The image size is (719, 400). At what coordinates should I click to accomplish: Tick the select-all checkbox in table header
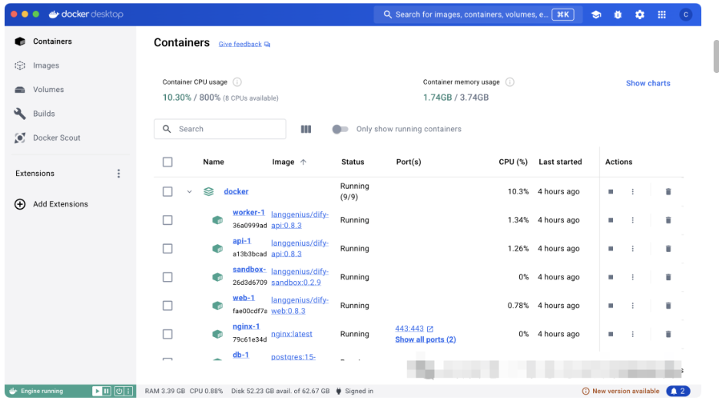[167, 162]
